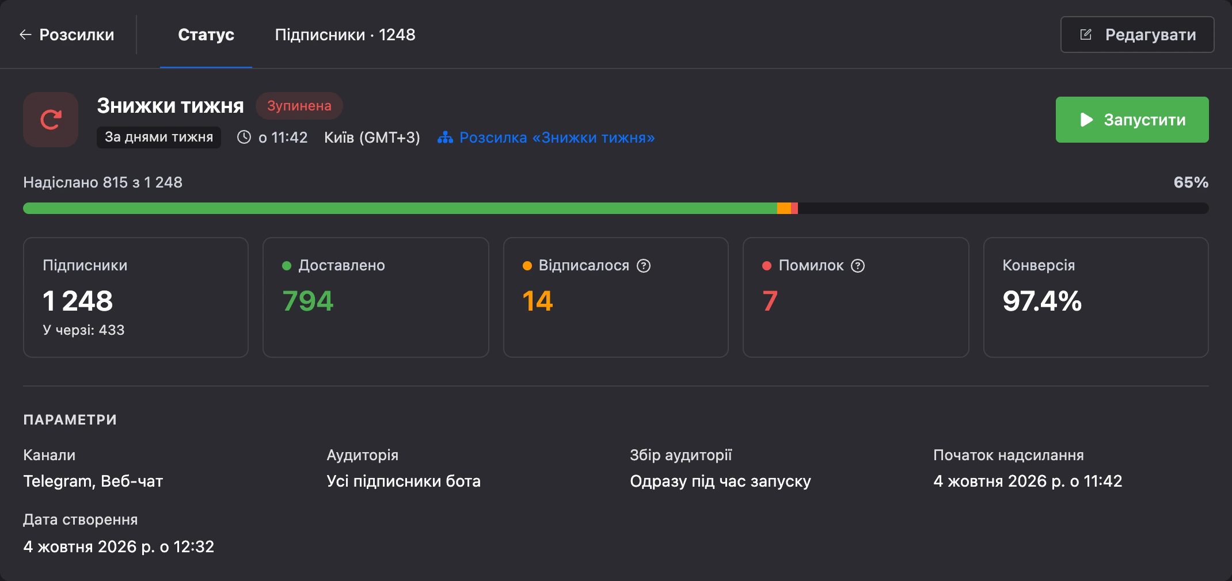Select the Доставлено 794 stat card
The width and height of the screenshot is (1232, 581).
pos(376,297)
